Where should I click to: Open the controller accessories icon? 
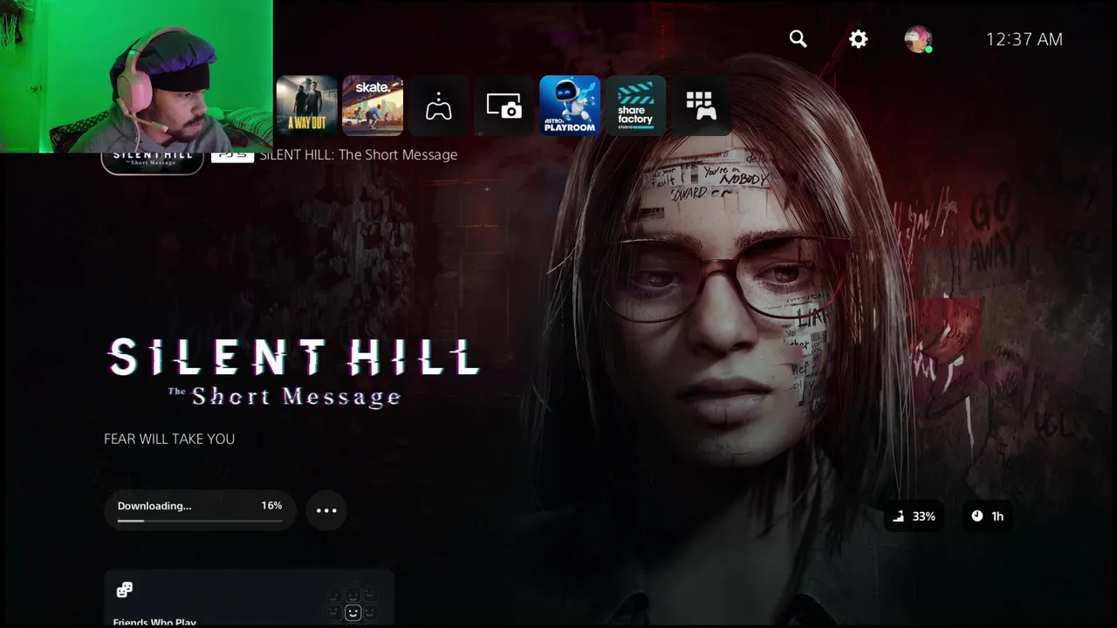coord(439,106)
